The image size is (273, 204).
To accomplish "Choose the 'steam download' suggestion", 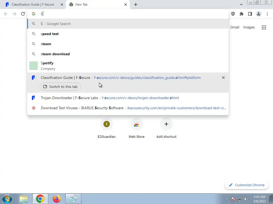I will click(x=128, y=54).
